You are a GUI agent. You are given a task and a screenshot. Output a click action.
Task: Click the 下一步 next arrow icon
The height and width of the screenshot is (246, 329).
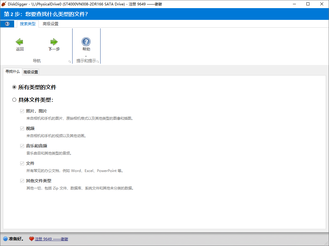tap(54, 42)
